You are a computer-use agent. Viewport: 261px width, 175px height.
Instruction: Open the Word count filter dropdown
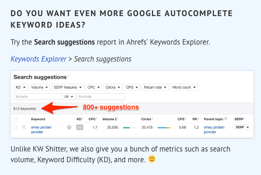coord(184,87)
